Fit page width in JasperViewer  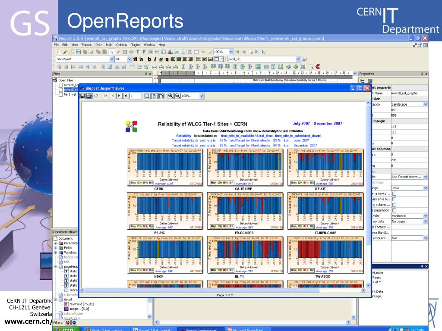pos(161,96)
